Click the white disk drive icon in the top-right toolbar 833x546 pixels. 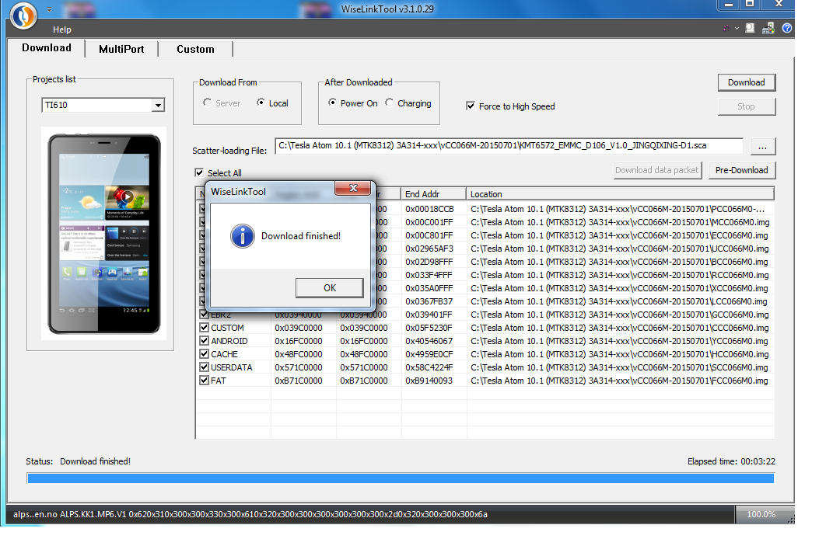click(750, 28)
